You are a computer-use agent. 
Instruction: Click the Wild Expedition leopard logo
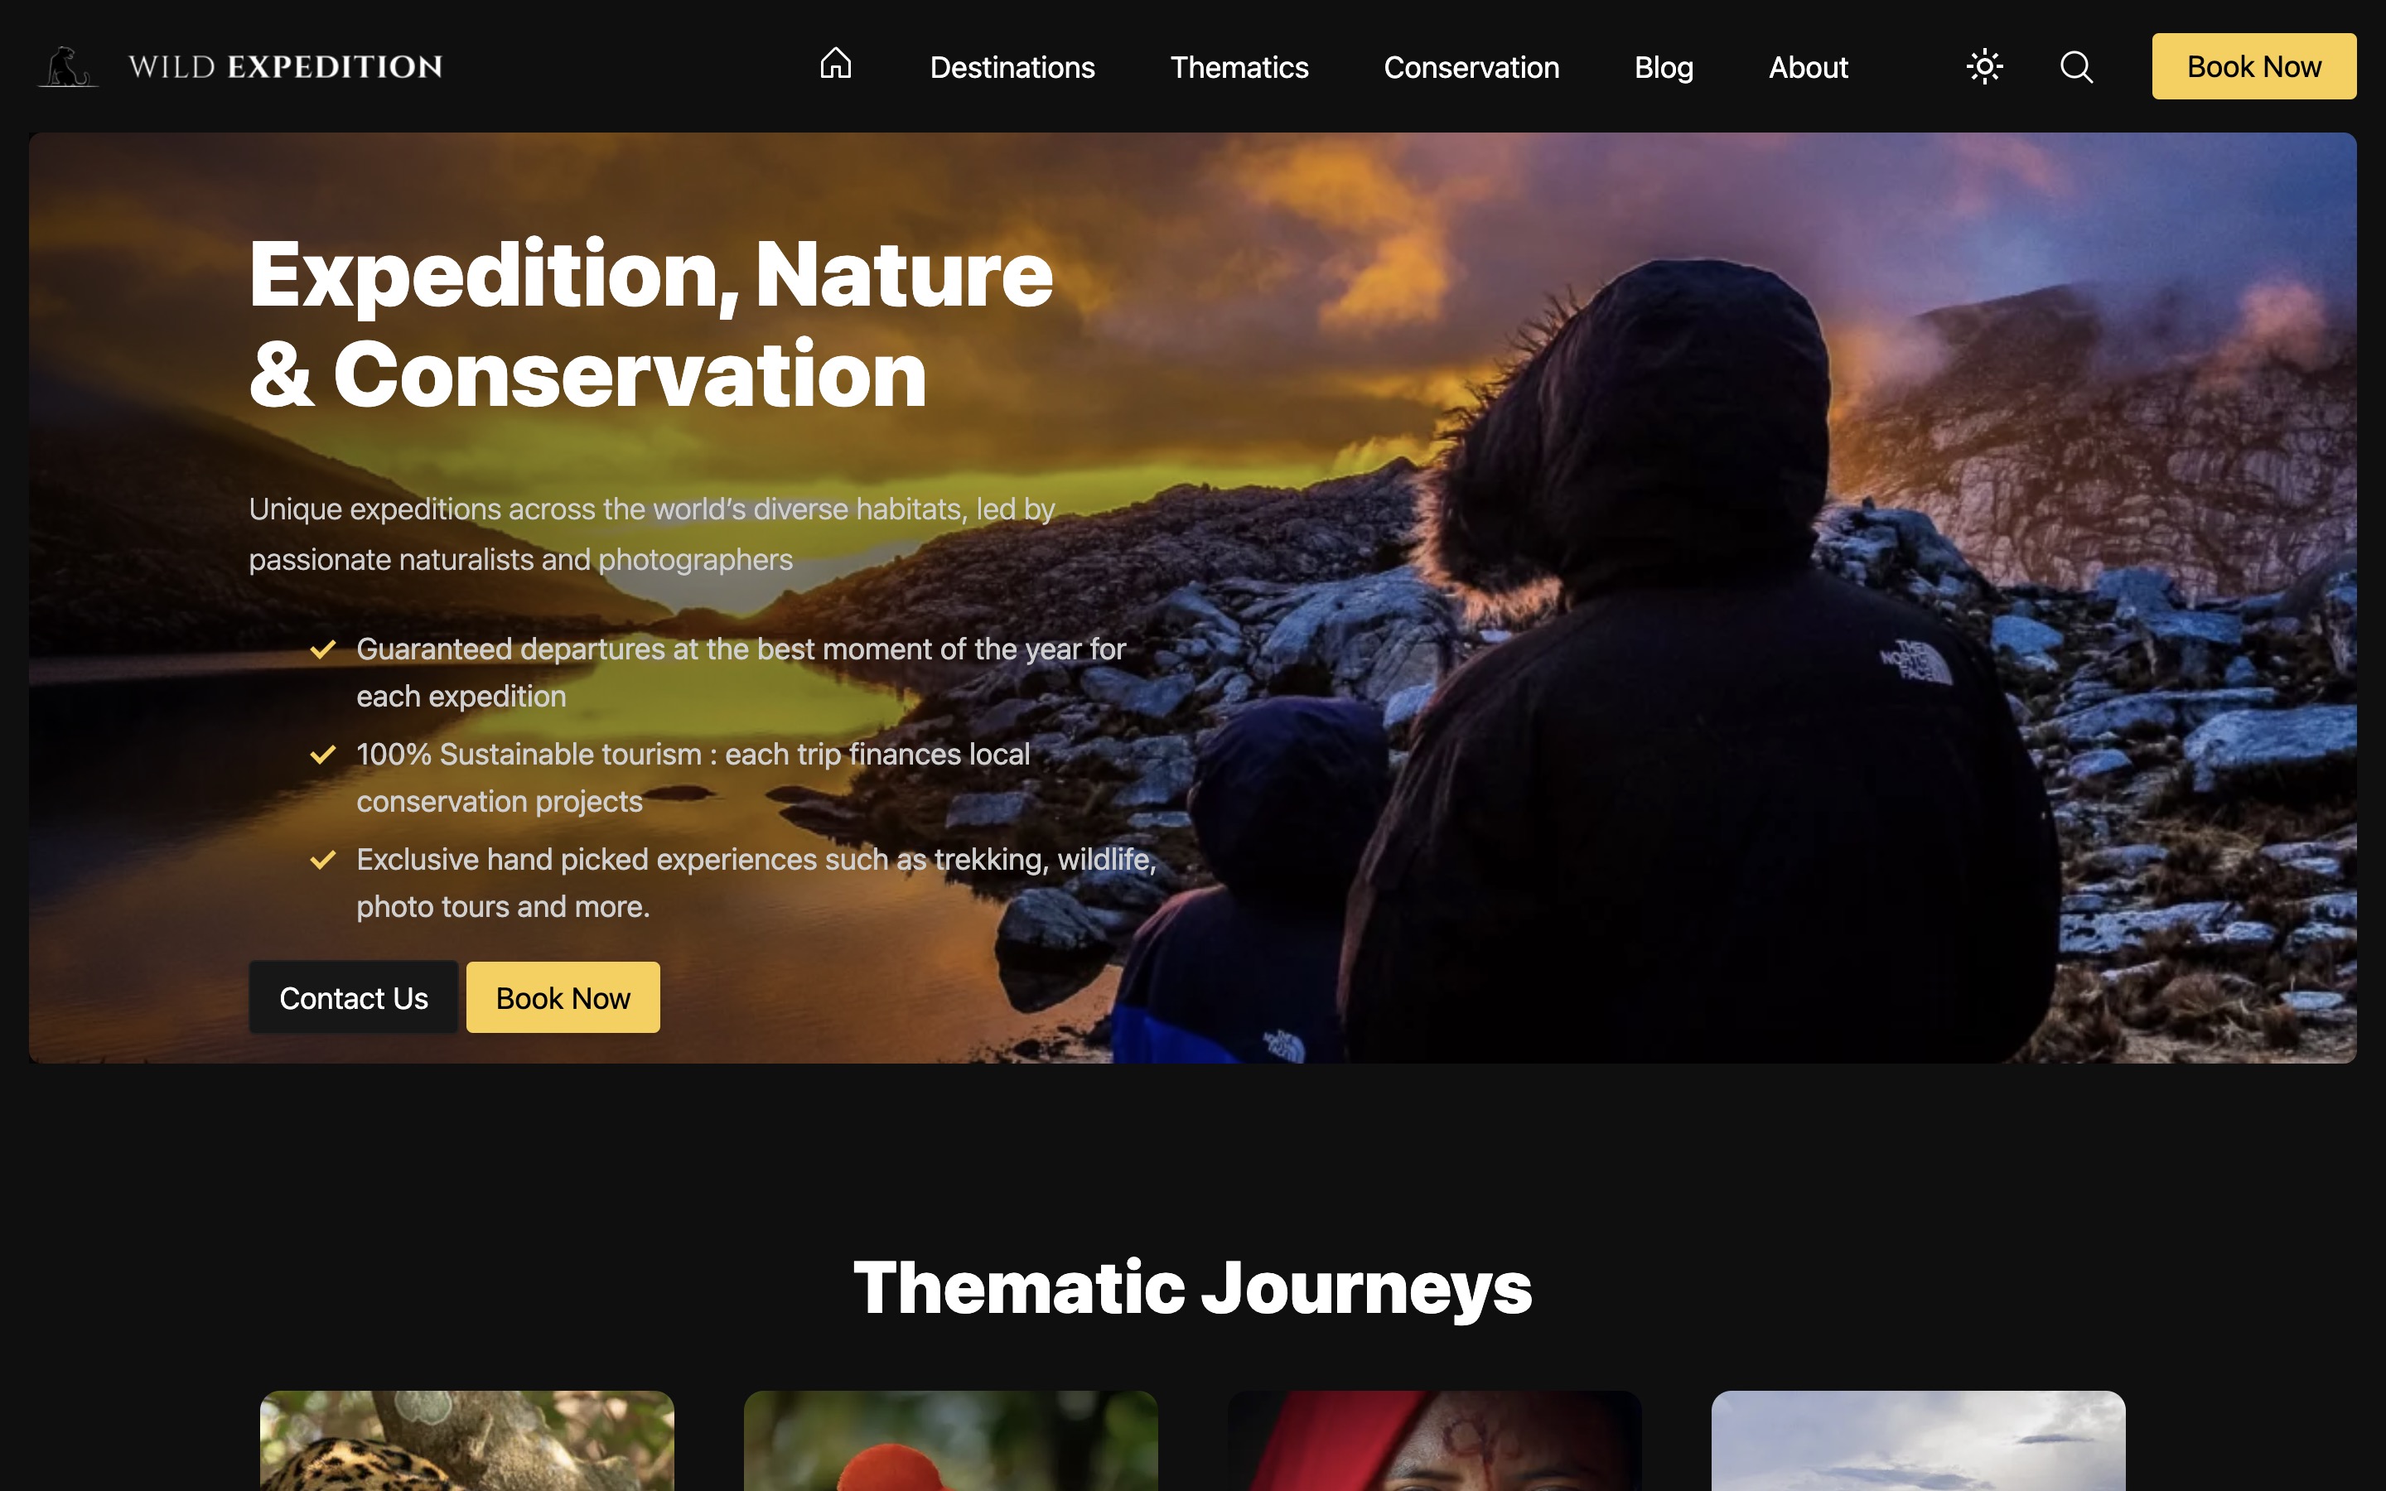[x=68, y=66]
